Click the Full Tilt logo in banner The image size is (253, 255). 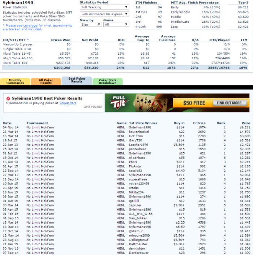click(x=119, y=103)
